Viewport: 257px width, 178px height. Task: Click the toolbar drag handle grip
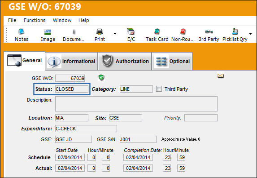coord(6,35)
